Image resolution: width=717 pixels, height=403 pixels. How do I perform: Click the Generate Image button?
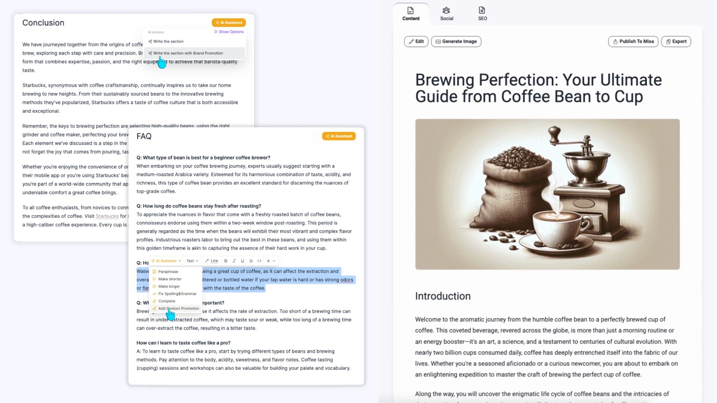(x=456, y=41)
